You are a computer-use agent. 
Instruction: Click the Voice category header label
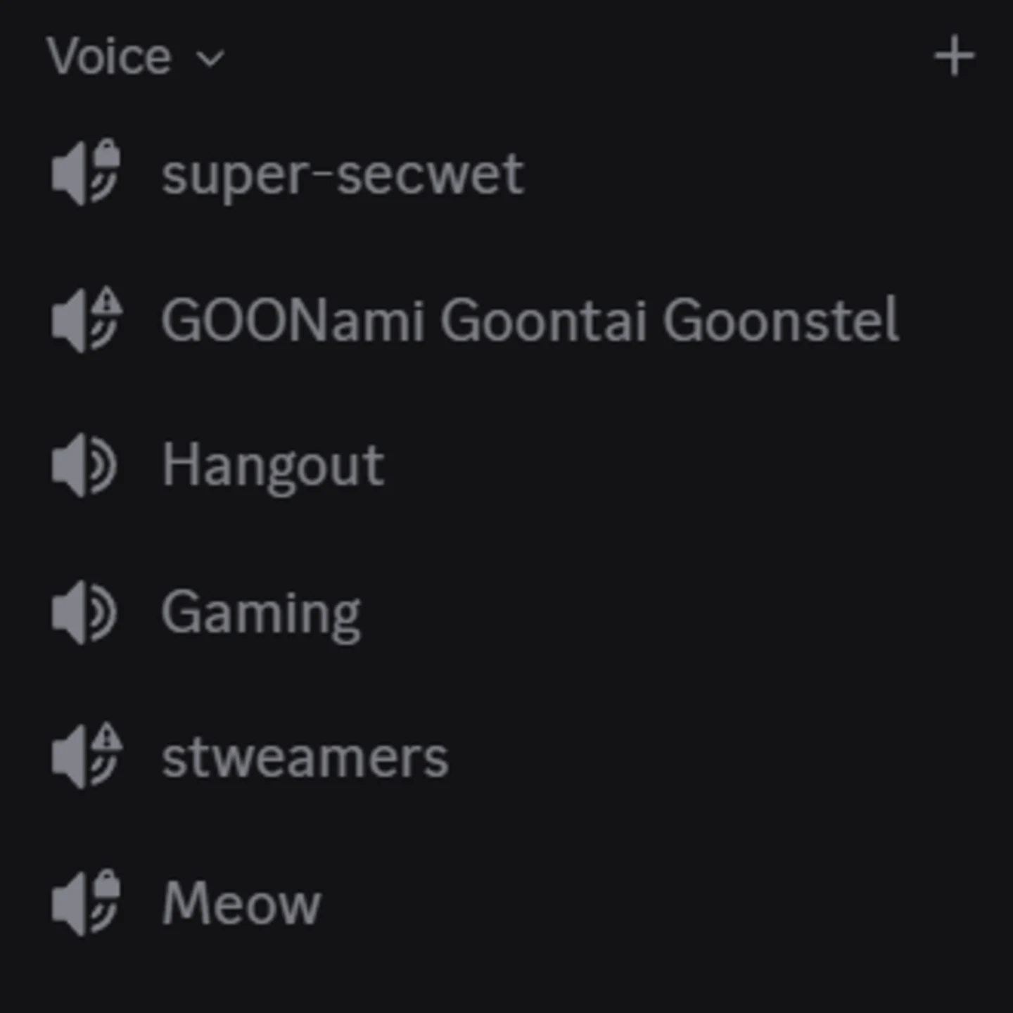pyautogui.click(x=109, y=56)
